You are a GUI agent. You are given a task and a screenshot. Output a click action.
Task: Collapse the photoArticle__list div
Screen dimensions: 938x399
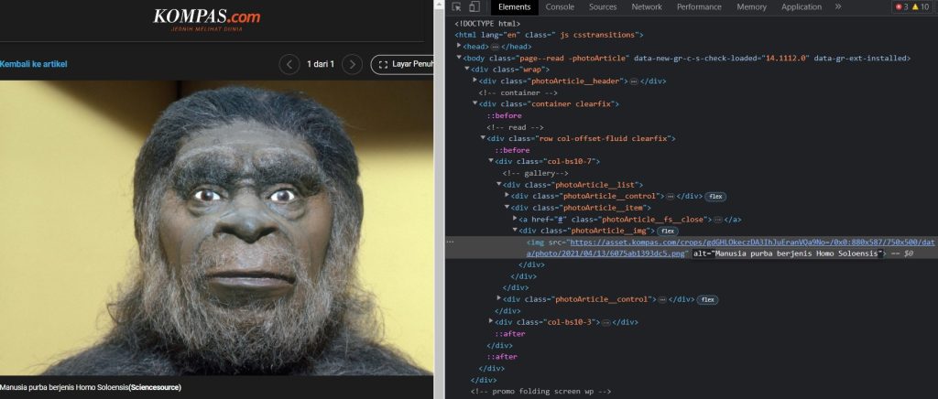pos(499,185)
